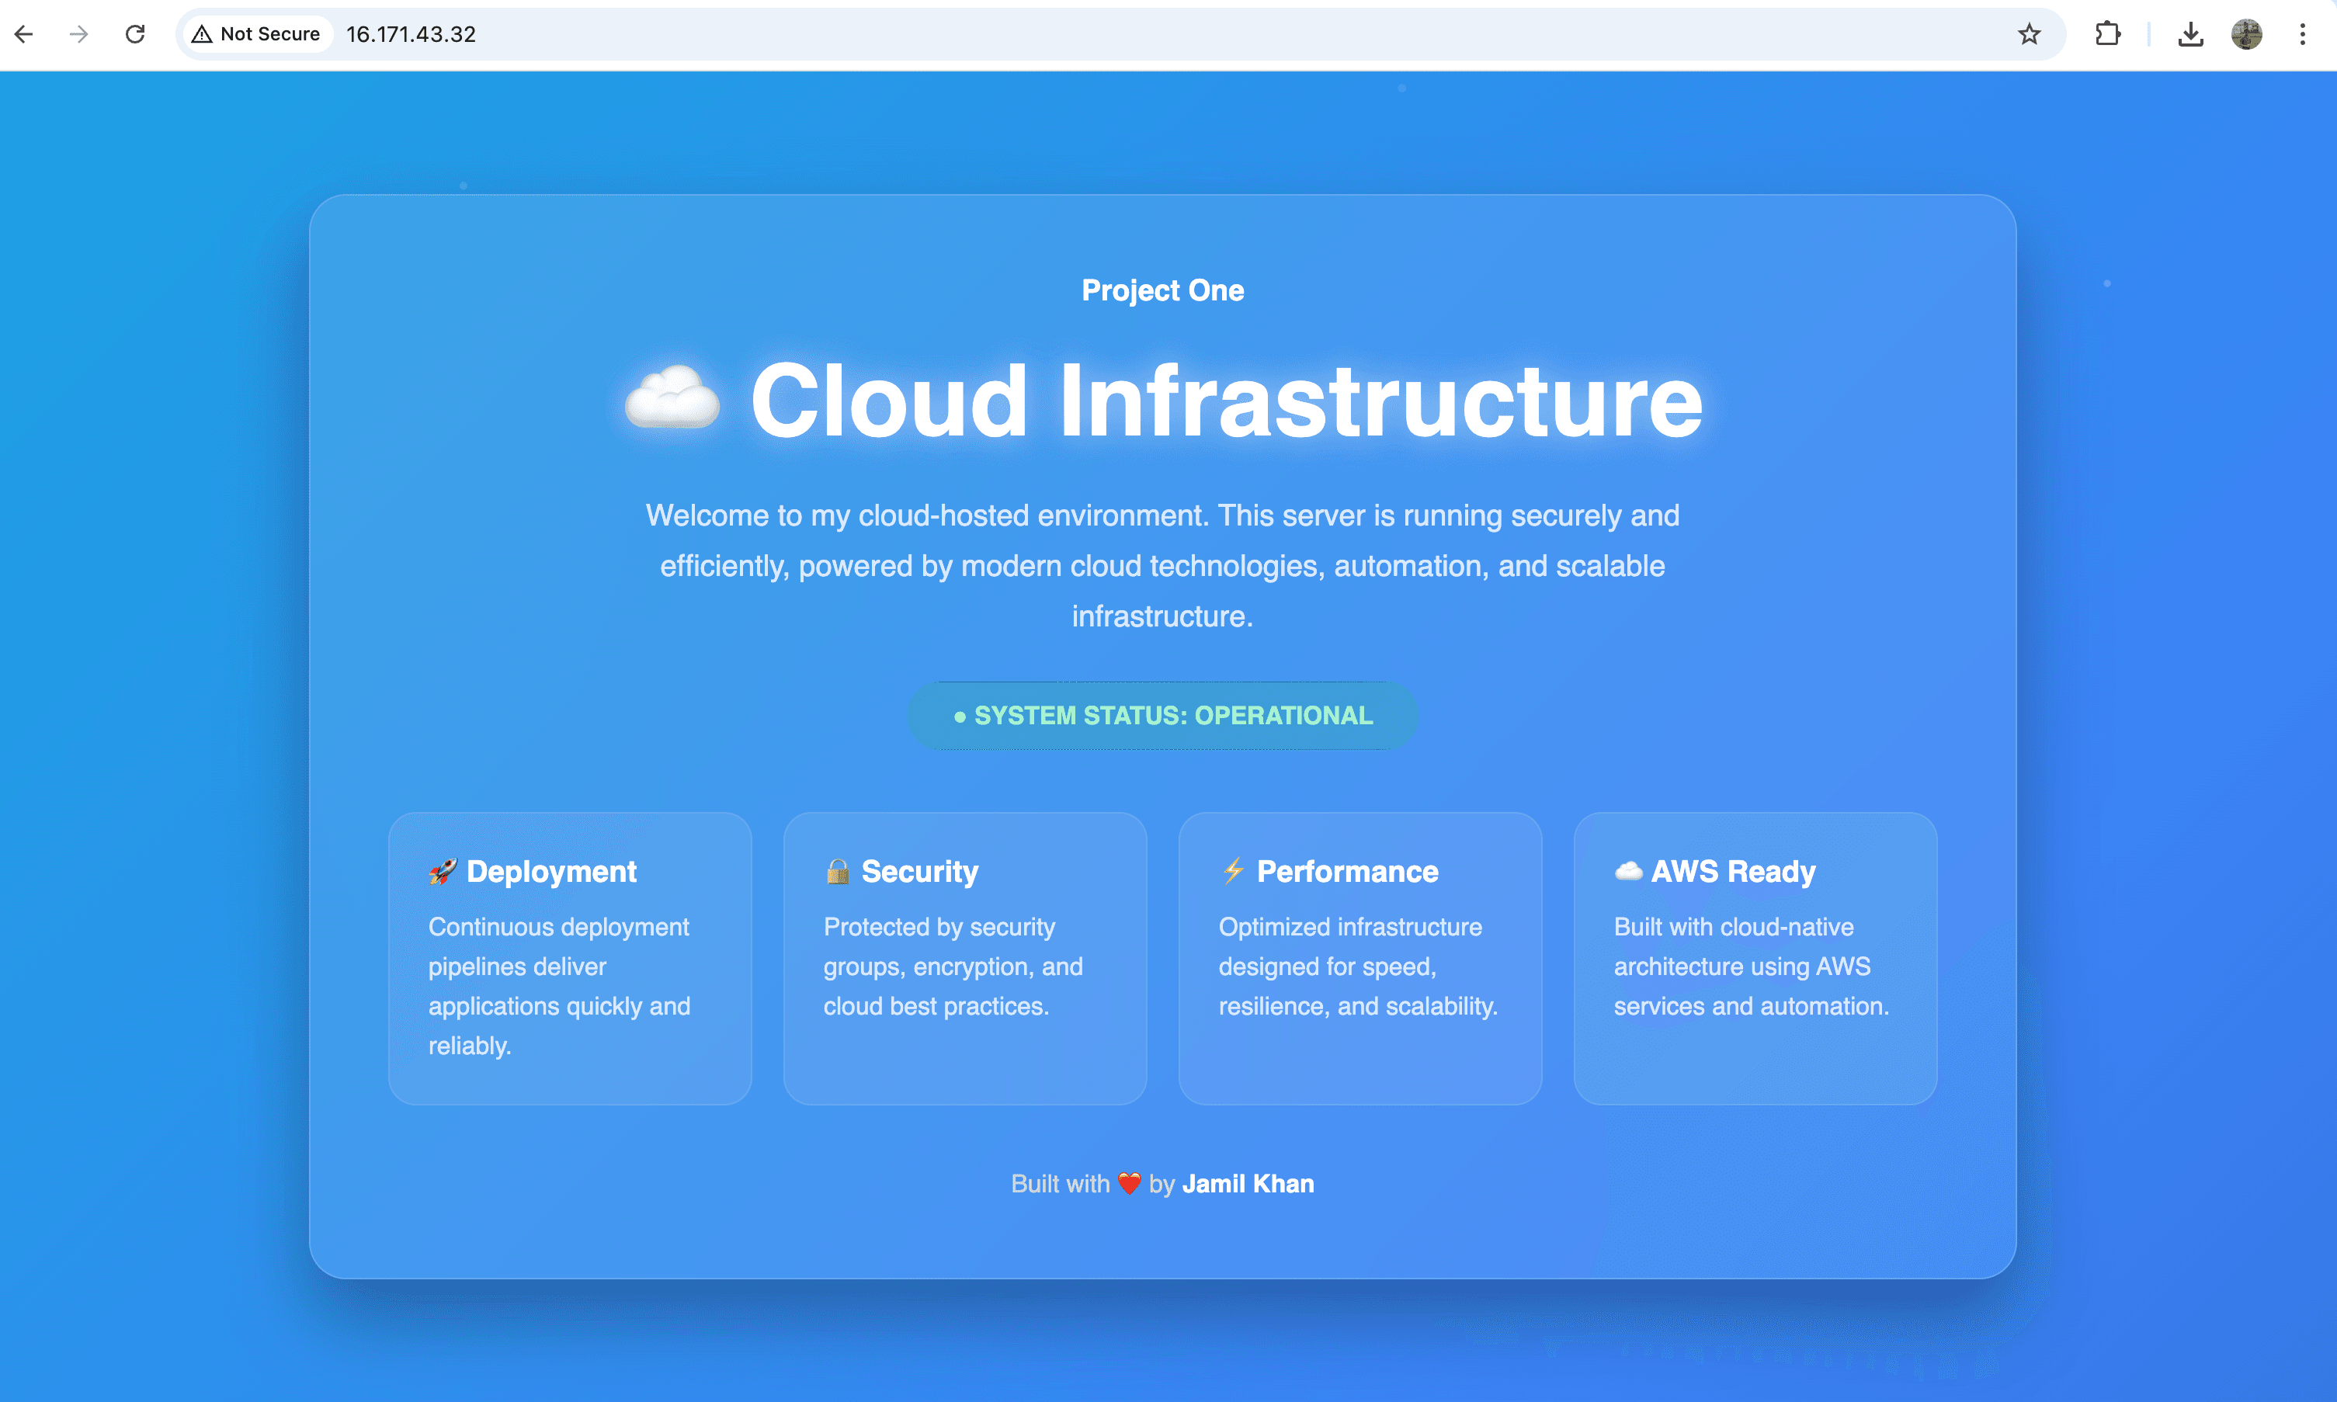The height and width of the screenshot is (1402, 2337).
Task: Click the padlock icon on Security card
Action: 838,871
